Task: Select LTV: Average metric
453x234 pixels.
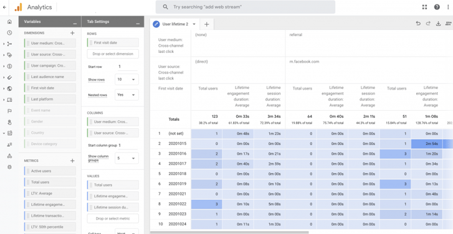Action: 50,194
